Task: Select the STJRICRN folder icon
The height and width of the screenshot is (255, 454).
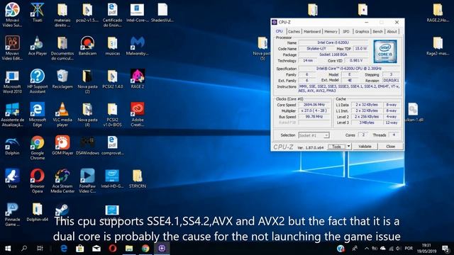Action: pos(137,178)
